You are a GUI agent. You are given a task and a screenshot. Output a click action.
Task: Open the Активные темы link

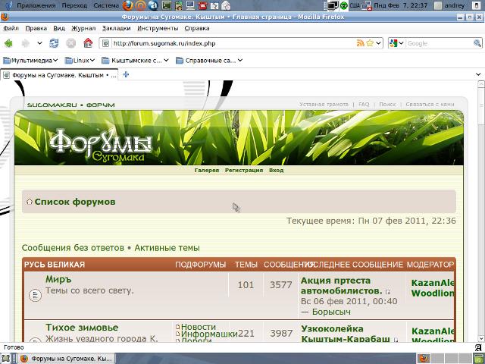[x=167, y=248]
